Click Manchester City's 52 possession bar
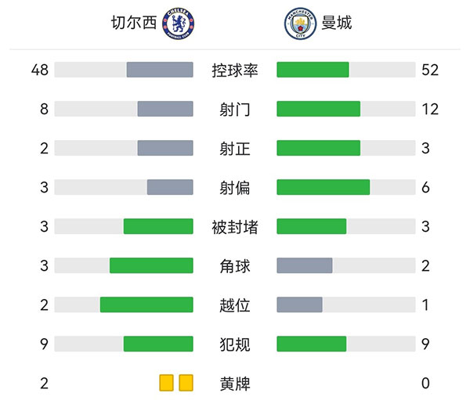Screen dimensions: 470x400 pyautogui.click(x=313, y=70)
